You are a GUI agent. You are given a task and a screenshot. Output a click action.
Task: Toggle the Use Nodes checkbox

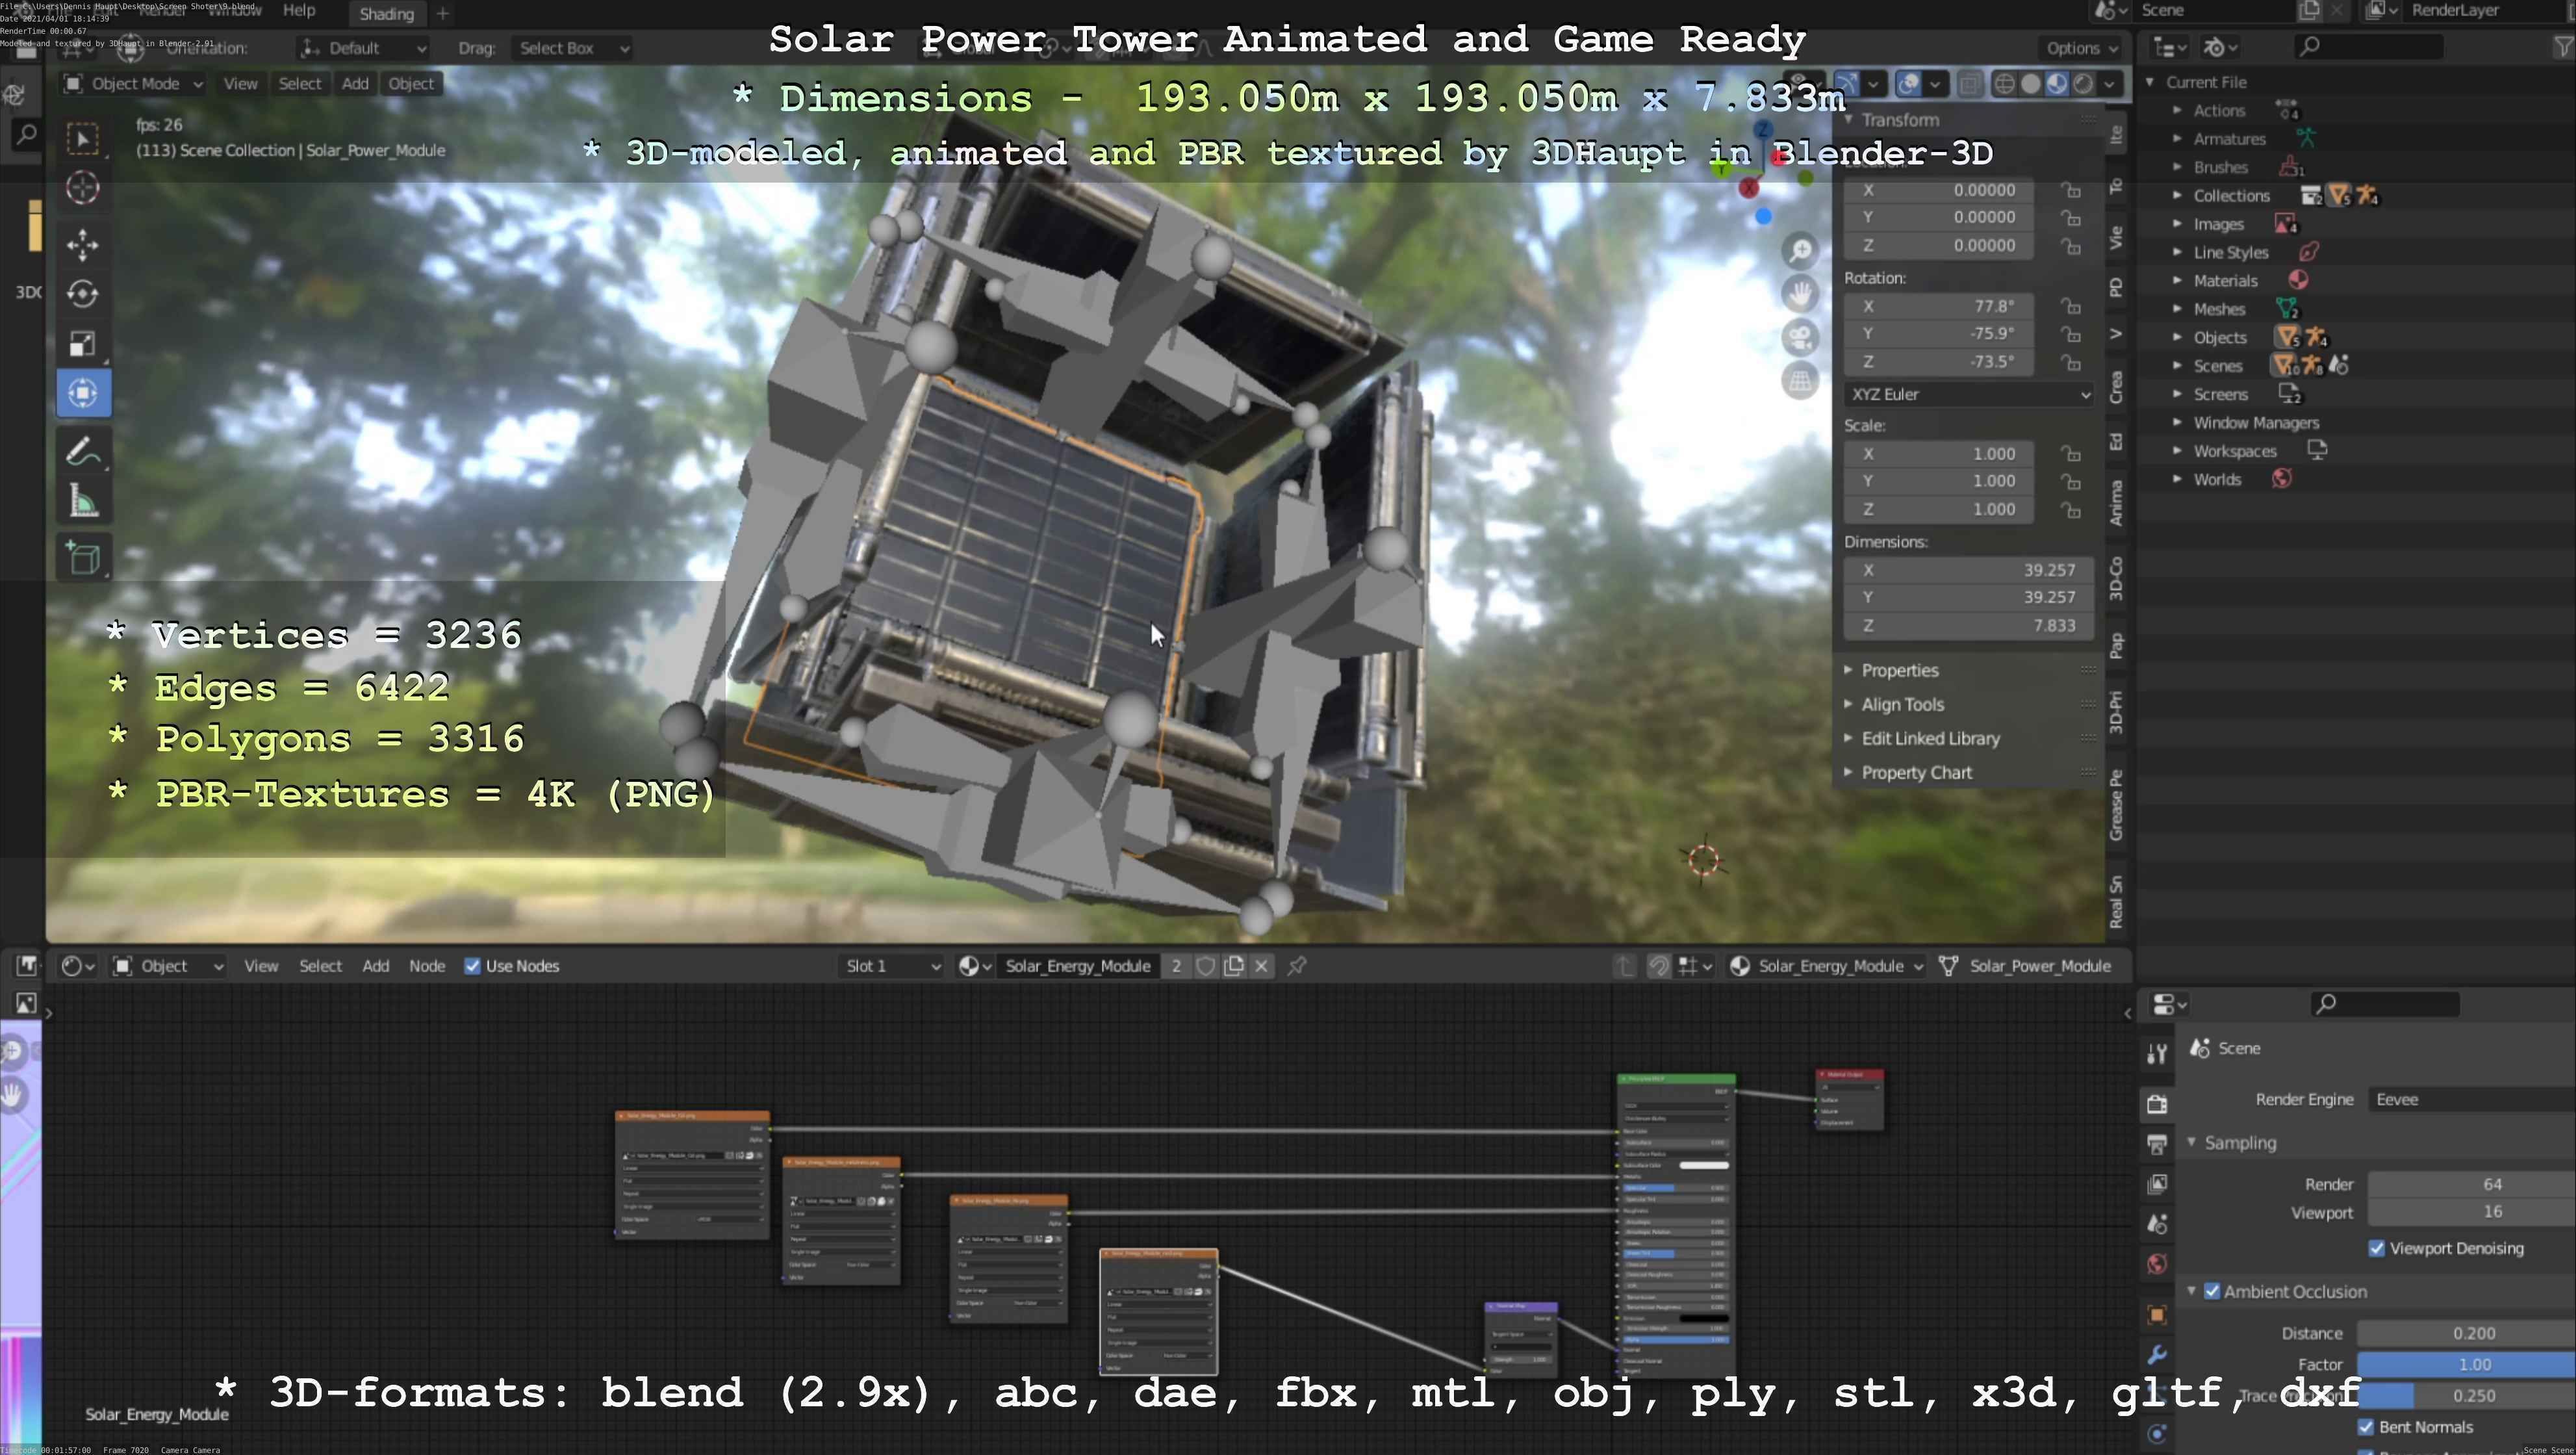(472, 966)
